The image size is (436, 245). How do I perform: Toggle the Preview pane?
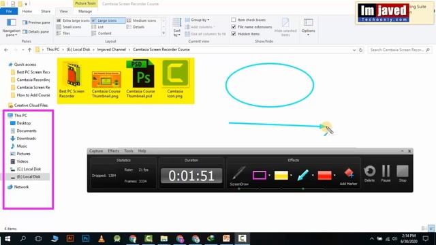[x=36, y=22]
